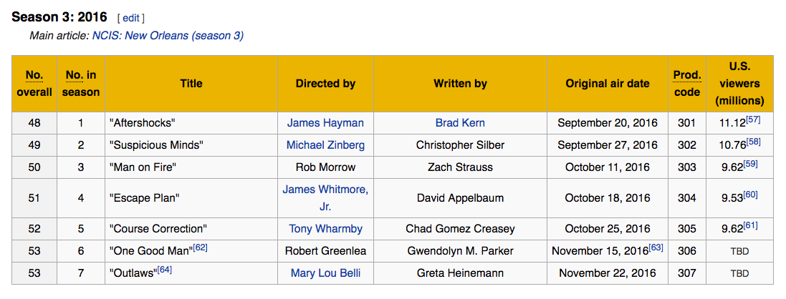The image size is (786, 299).
Task: Follow citation 61 for Course Correction viewers
Action: 750,226
